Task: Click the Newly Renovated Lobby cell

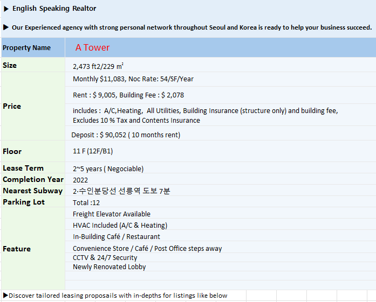Action: 221,266
